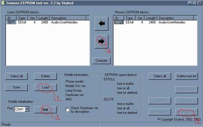Click the app icon in title bar

pyautogui.click(x=3, y=3)
